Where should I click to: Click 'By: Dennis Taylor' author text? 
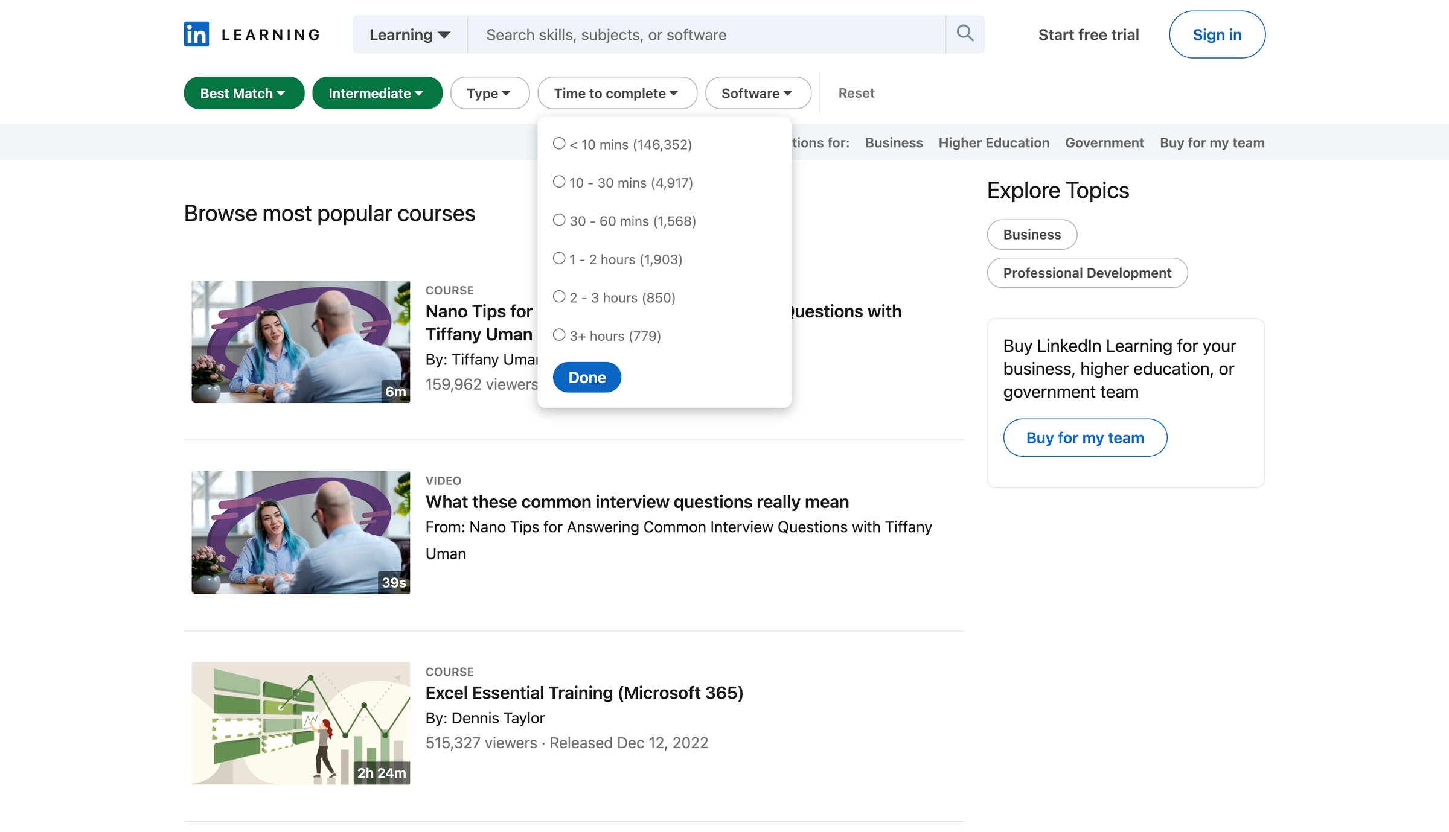click(x=485, y=717)
